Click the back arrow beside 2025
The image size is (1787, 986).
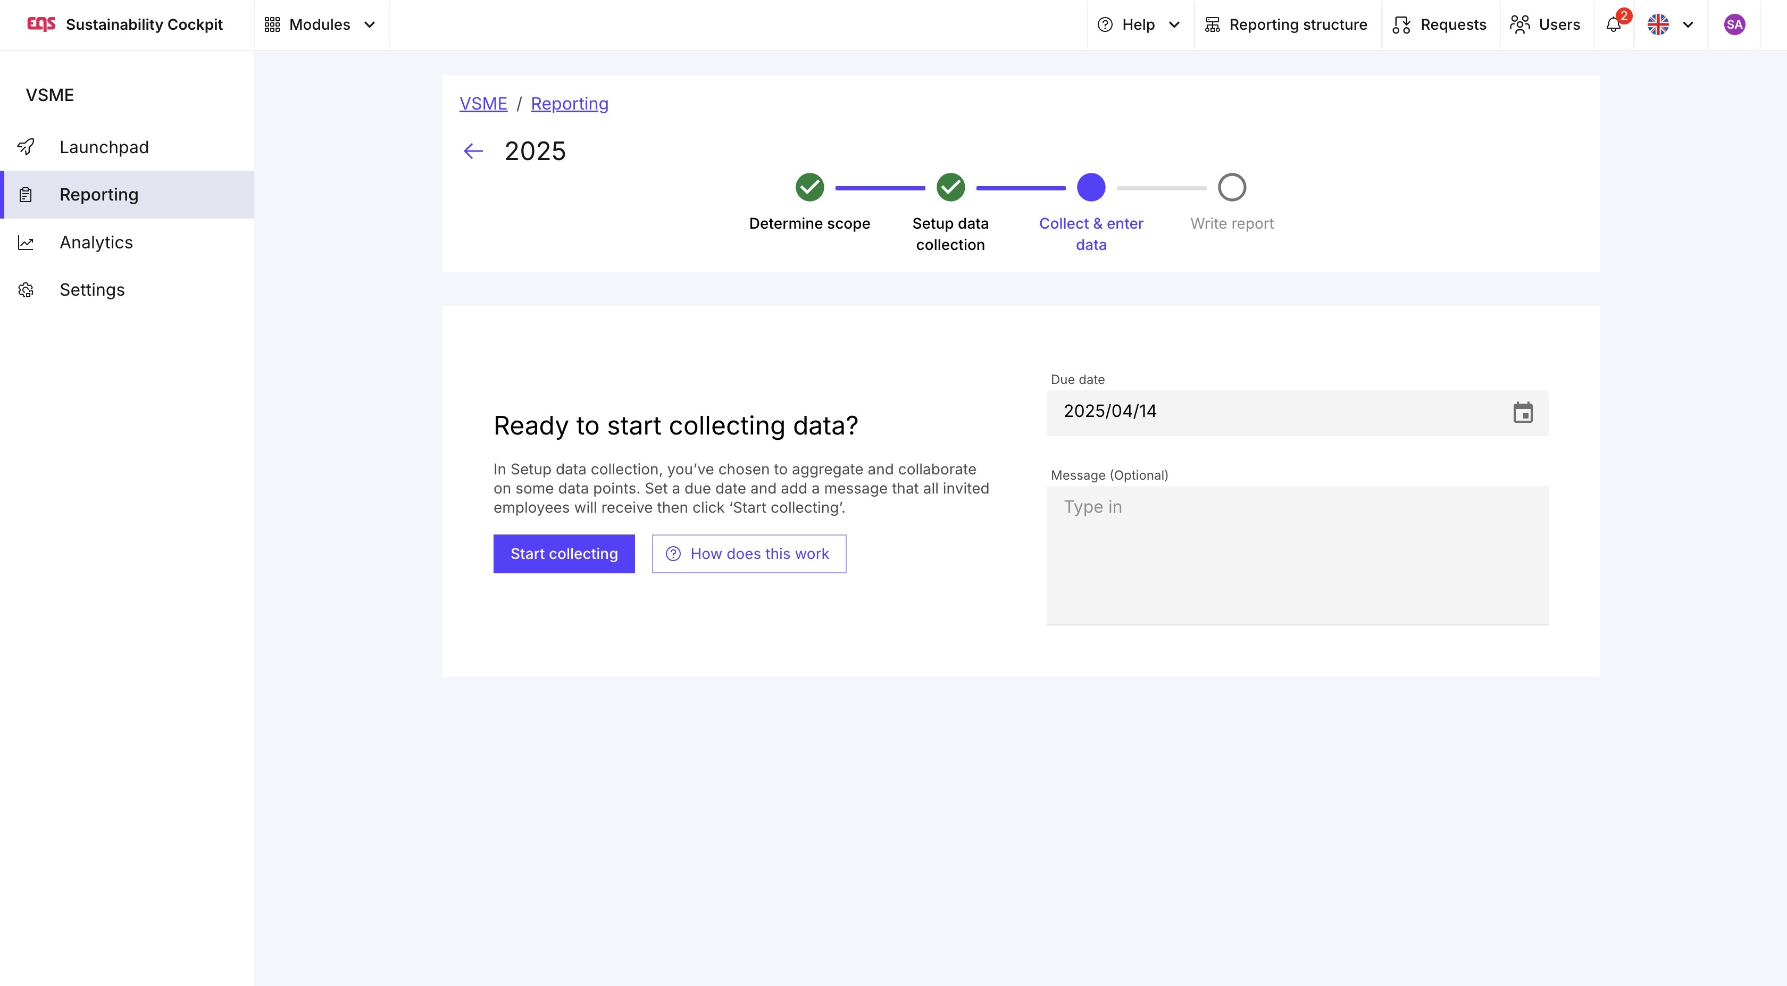472,151
